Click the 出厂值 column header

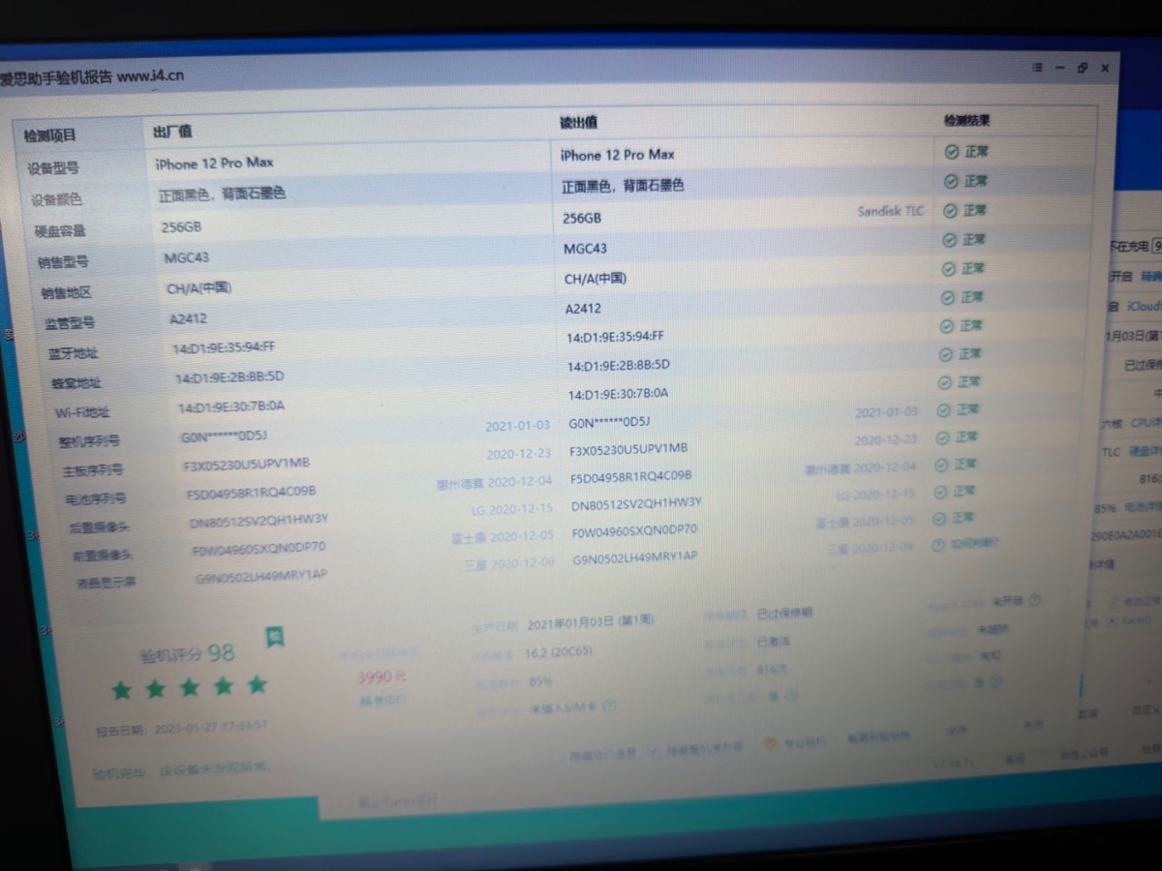coord(172,132)
